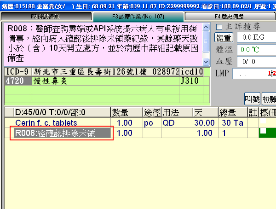Click ICD-9 code 4720 cell
276x209 pixels.
point(17,81)
